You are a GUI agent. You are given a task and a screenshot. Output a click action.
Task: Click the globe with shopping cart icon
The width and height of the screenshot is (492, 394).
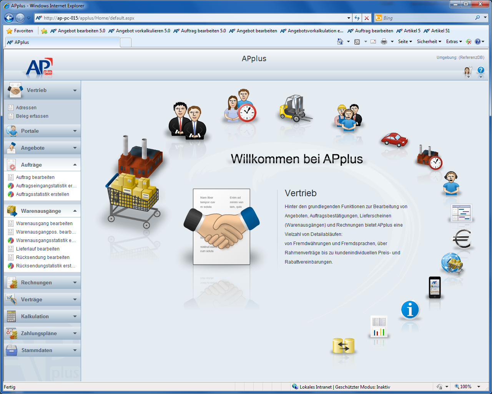pyautogui.click(x=452, y=264)
